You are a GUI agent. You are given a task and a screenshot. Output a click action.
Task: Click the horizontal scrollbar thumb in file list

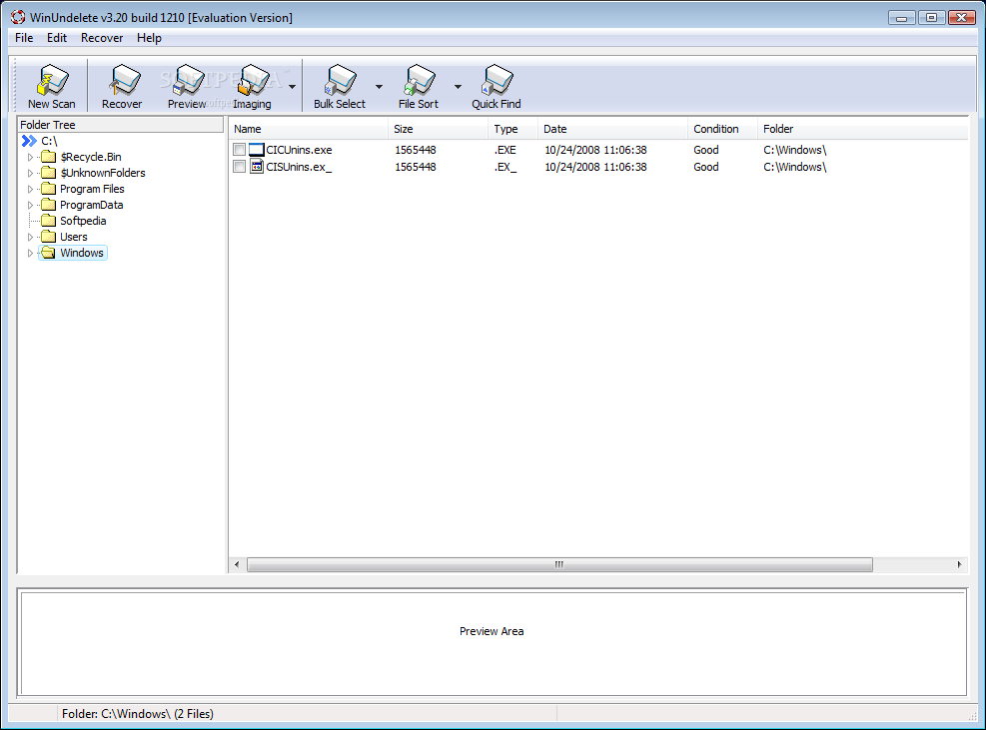click(x=559, y=564)
